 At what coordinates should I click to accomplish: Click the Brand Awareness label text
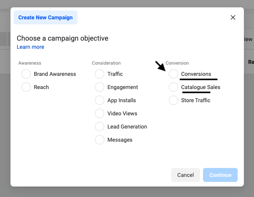point(55,74)
